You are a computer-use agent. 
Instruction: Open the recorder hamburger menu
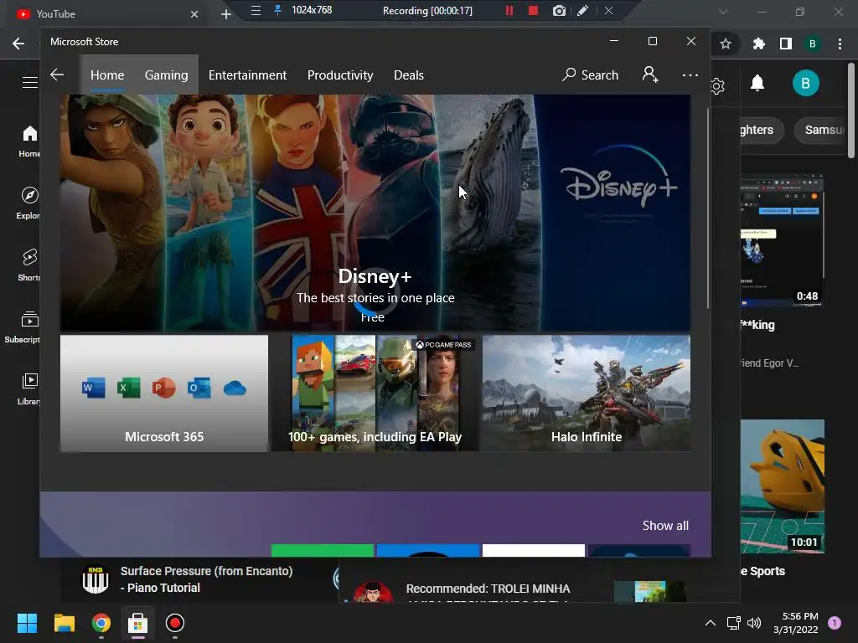pyautogui.click(x=256, y=10)
